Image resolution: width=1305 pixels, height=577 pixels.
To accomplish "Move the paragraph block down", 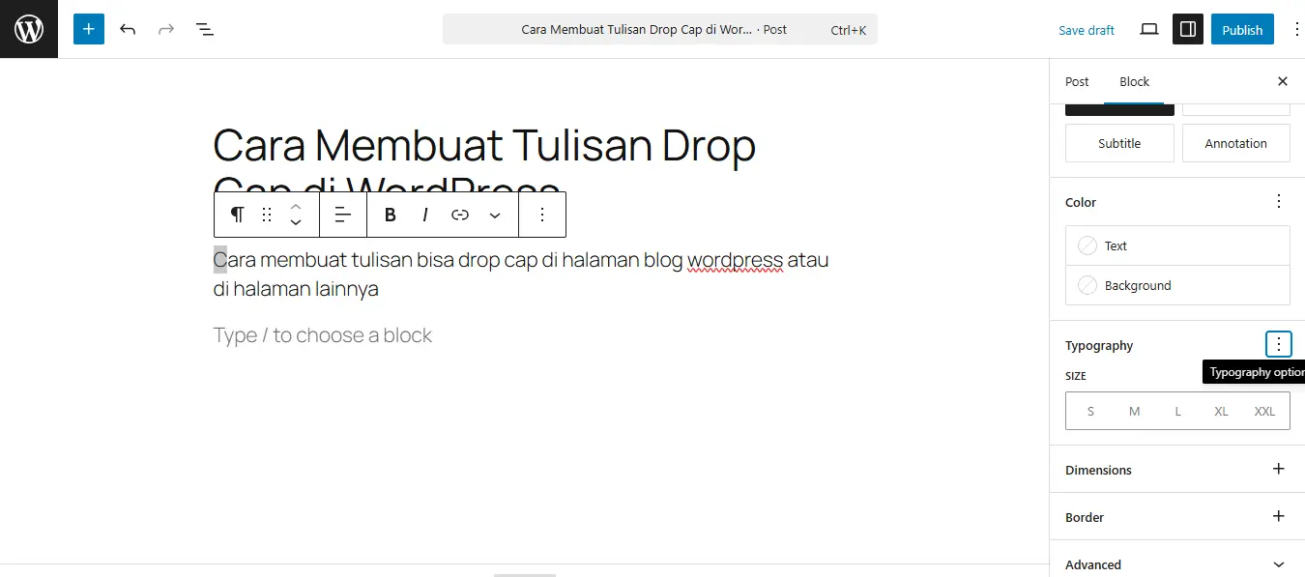I will (x=296, y=223).
